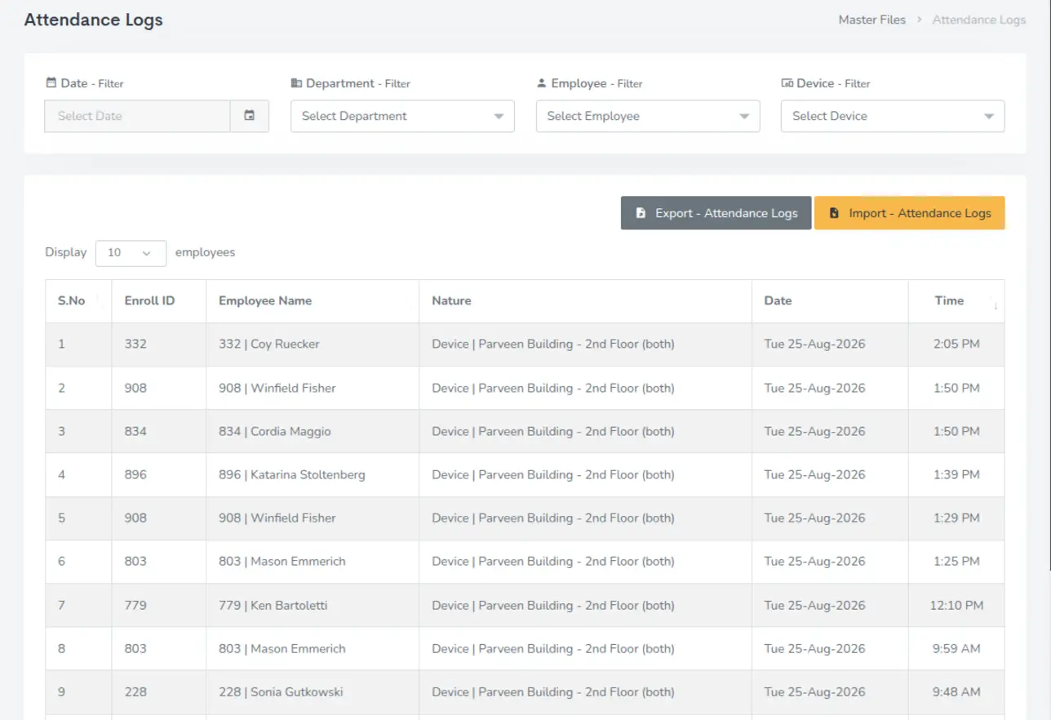Screen dimensions: 1051x720
Task: Open the date picker calendar icon
Action: point(250,116)
